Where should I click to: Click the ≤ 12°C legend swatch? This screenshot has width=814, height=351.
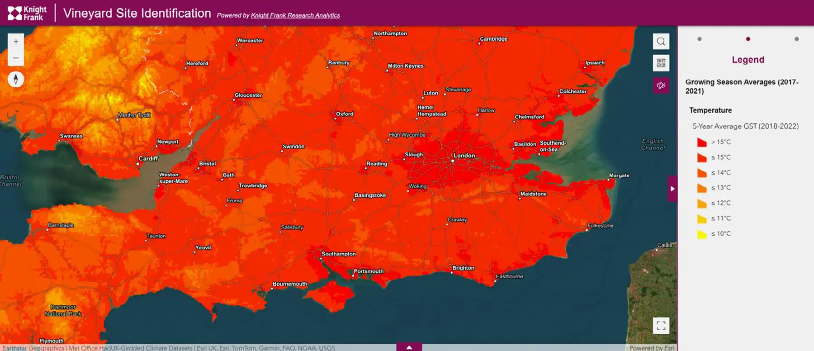pyautogui.click(x=702, y=204)
